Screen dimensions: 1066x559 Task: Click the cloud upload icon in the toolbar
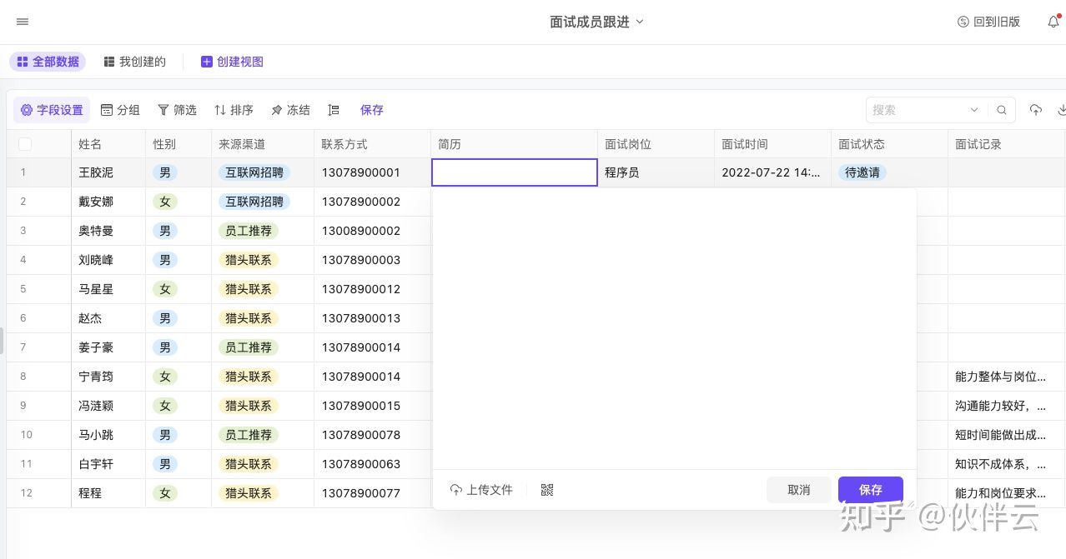(x=1036, y=110)
